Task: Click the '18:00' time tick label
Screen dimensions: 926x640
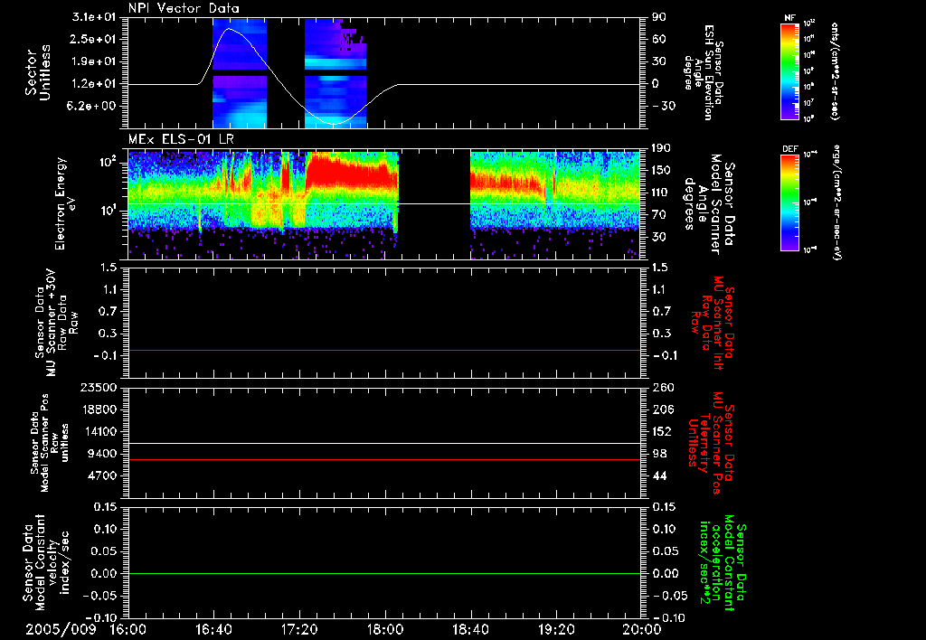Action: (x=385, y=629)
